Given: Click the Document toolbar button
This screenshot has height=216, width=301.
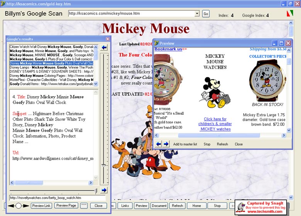Looking at the screenshot, I should pos(159,206).
